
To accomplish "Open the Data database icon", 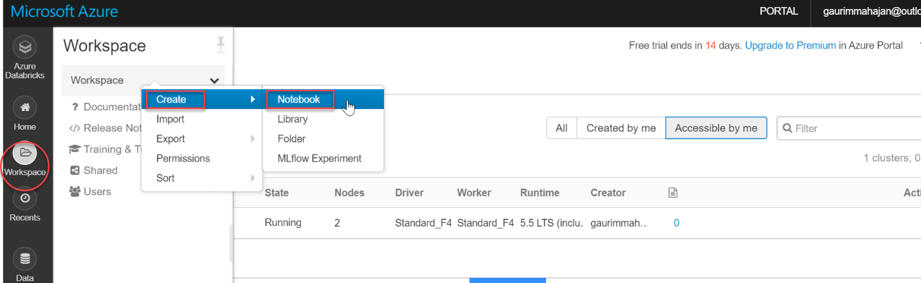I will pos(24,259).
